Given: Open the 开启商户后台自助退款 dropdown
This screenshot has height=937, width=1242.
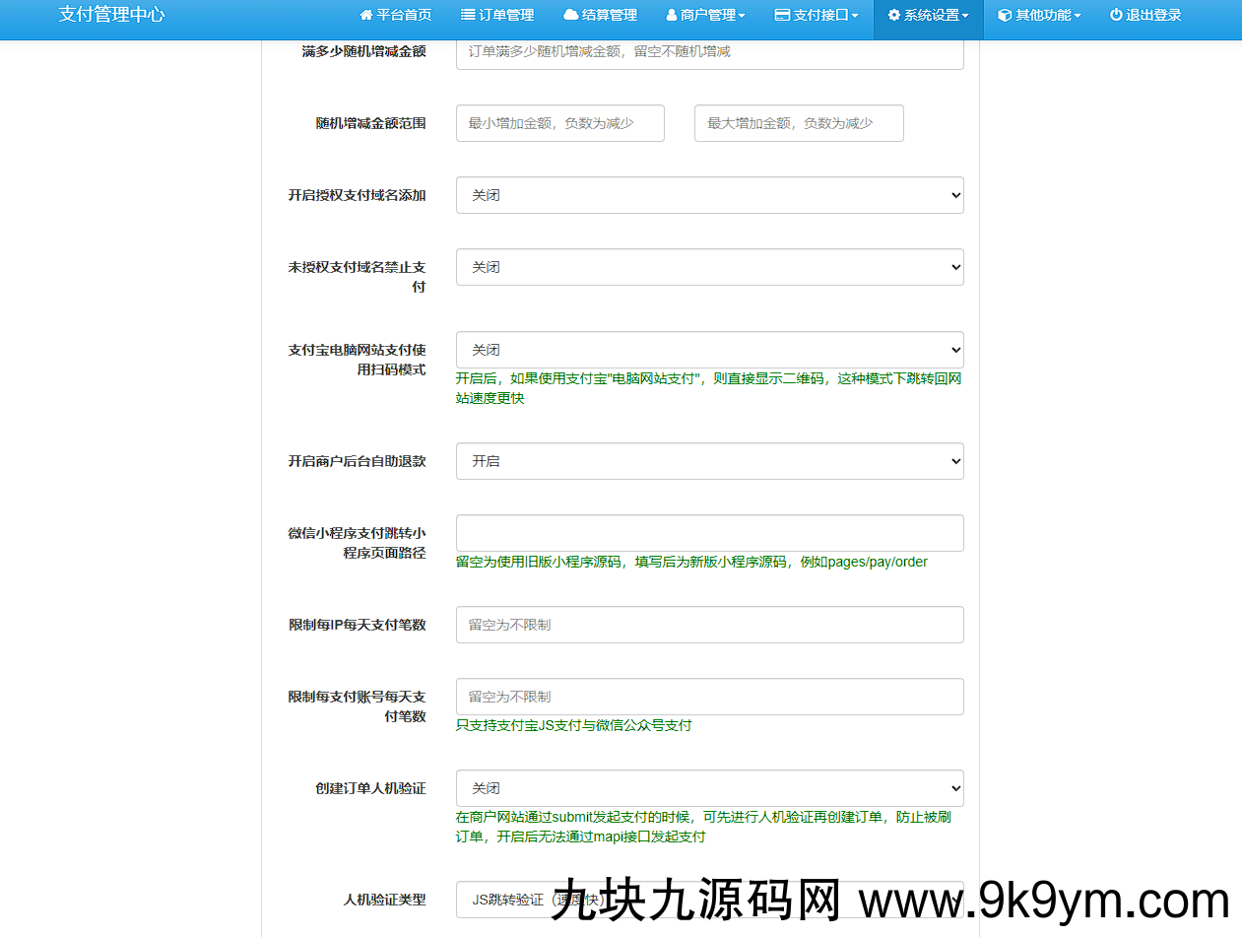Looking at the screenshot, I should (x=709, y=461).
